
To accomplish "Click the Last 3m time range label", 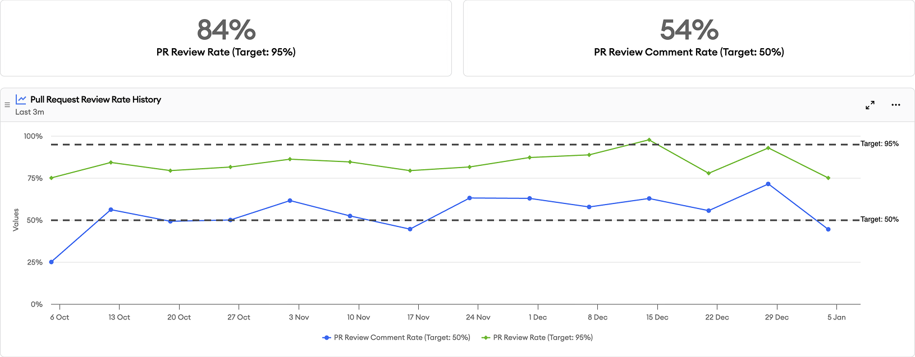I will coord(30,112).
